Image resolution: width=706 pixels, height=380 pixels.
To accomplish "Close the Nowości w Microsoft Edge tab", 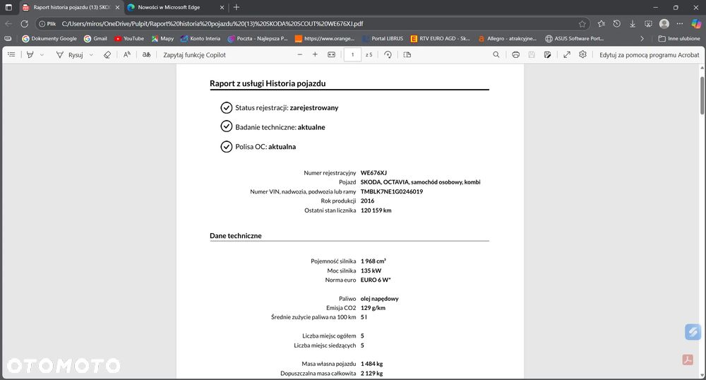I will coord(222,7).
